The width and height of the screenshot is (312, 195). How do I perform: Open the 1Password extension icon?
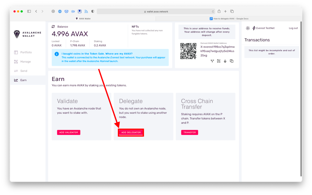coord(60,11)
